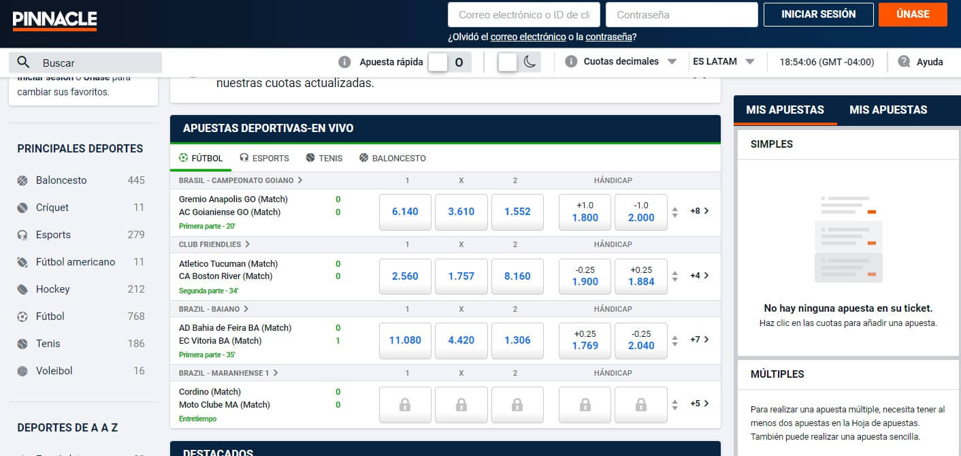This screenshot has width=961, height=456.
Task: Select the Fútbol soccer ball sidebar icon
Action: point(23,316)
